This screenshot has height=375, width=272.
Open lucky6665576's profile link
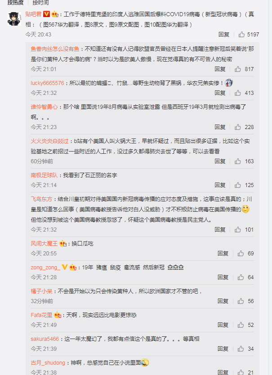coord(47,83)
